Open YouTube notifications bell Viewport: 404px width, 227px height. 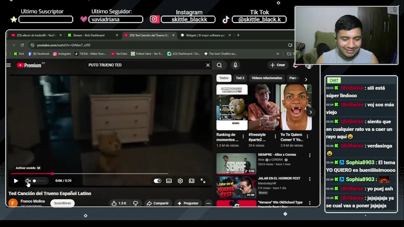295,65
